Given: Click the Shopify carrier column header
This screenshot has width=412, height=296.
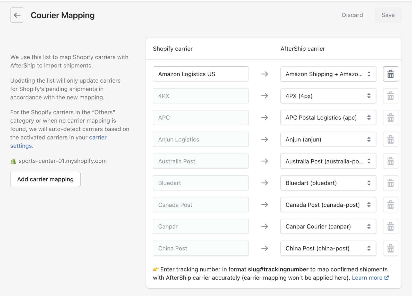Looking at the screenshot, I should pyautogui.click(x=173, y=49).
